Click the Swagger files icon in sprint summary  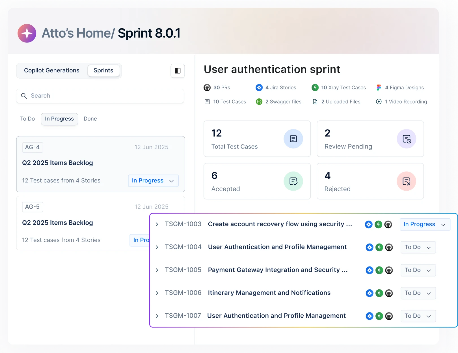point(259,102)
